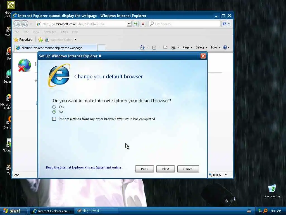Click the IE icon in window title bar
286x215 pixels.
15,16
